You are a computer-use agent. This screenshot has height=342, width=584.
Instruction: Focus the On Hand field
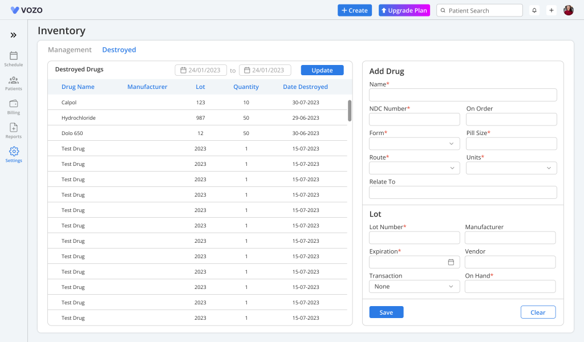tap(510, 287)
